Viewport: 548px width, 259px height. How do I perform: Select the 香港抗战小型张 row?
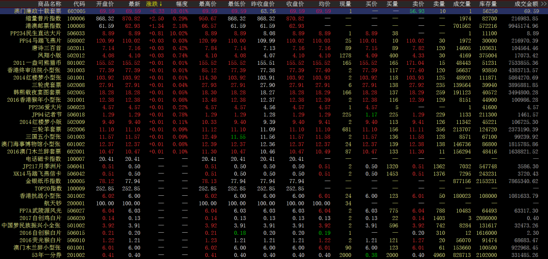[274, 196]
